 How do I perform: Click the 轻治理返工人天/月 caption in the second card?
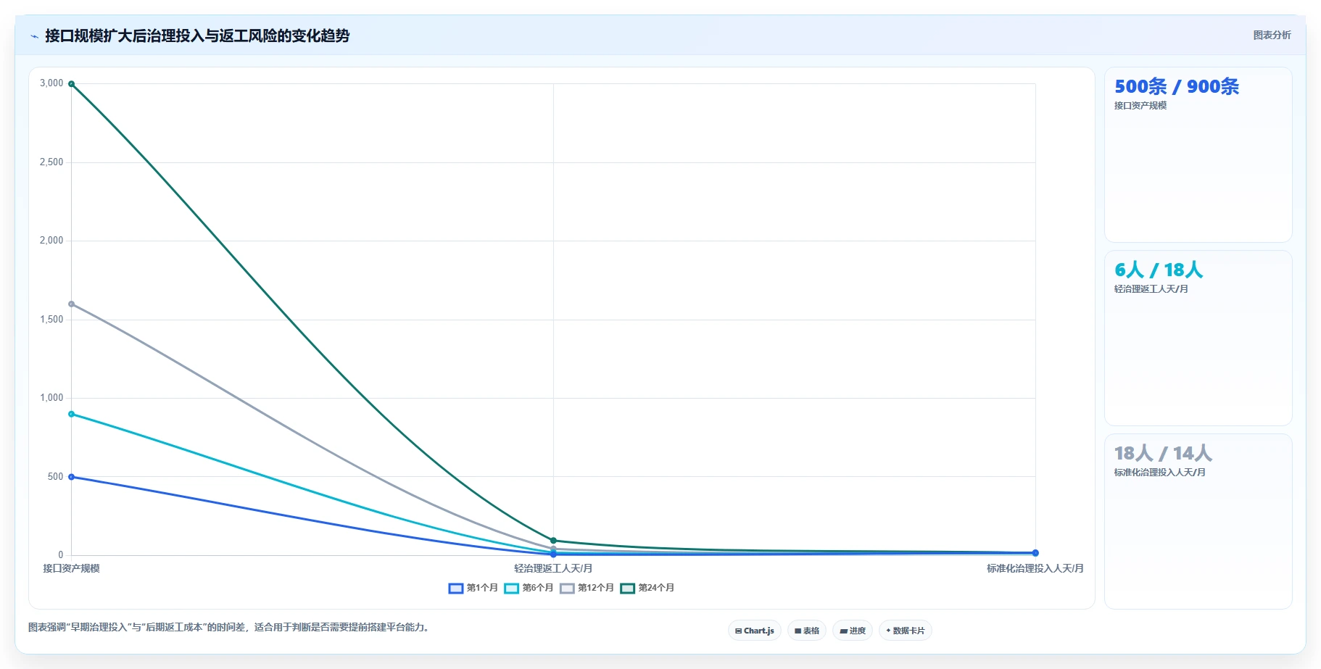[1151, 289]
